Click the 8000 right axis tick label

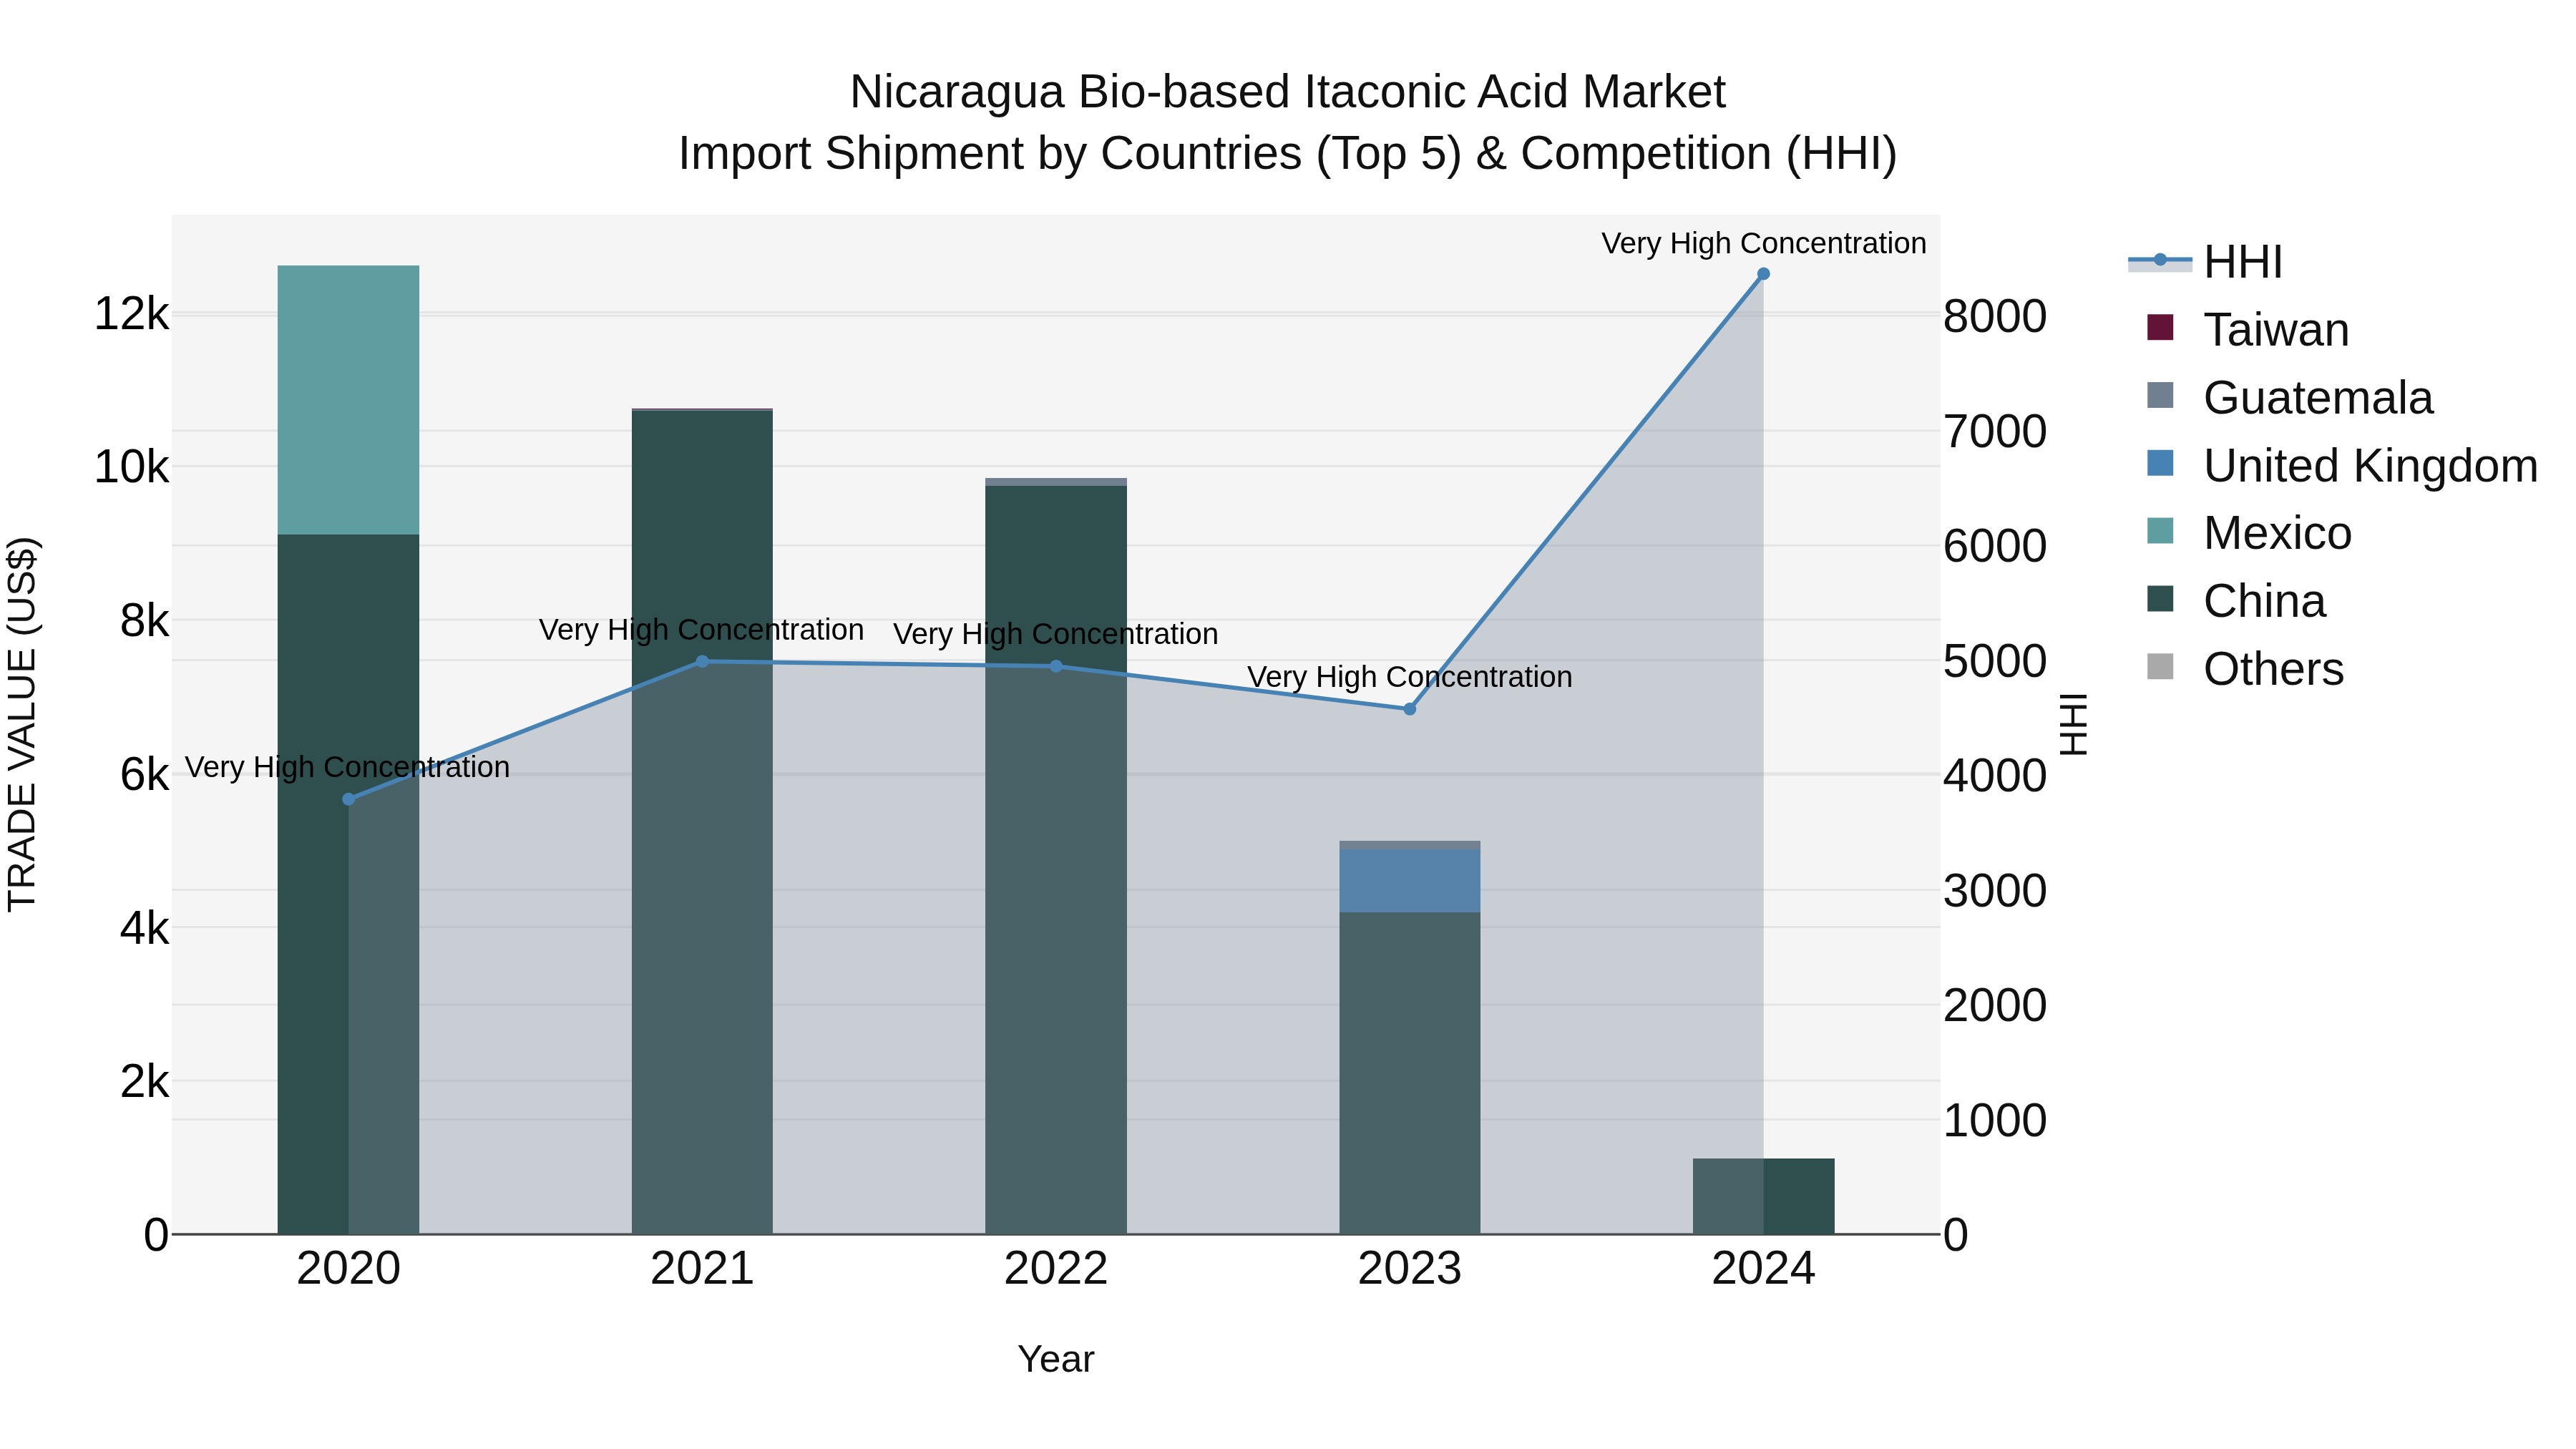point(1994,317)
